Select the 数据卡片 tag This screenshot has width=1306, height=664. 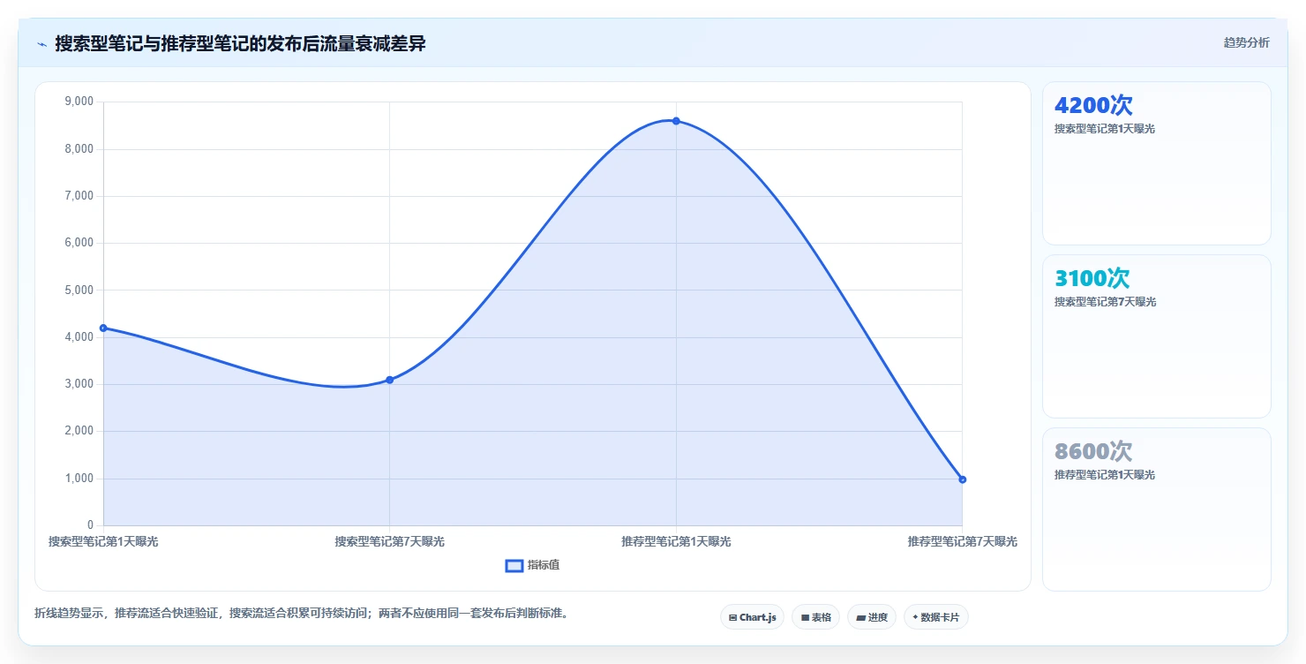(x=935, y=617)
